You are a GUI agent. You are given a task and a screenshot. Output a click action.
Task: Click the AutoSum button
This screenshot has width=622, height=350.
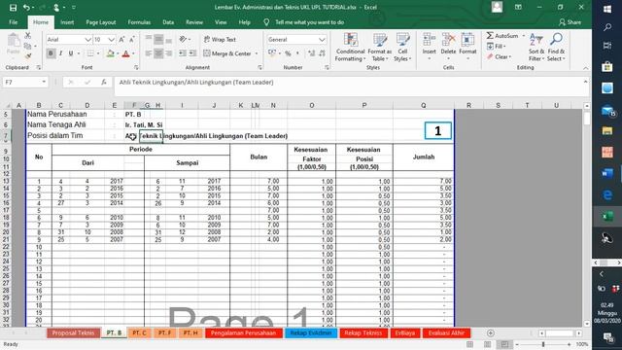tap(502, 36)
